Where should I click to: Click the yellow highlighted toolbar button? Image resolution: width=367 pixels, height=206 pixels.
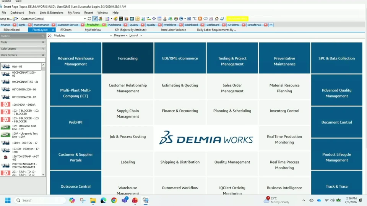click(237, 19)
